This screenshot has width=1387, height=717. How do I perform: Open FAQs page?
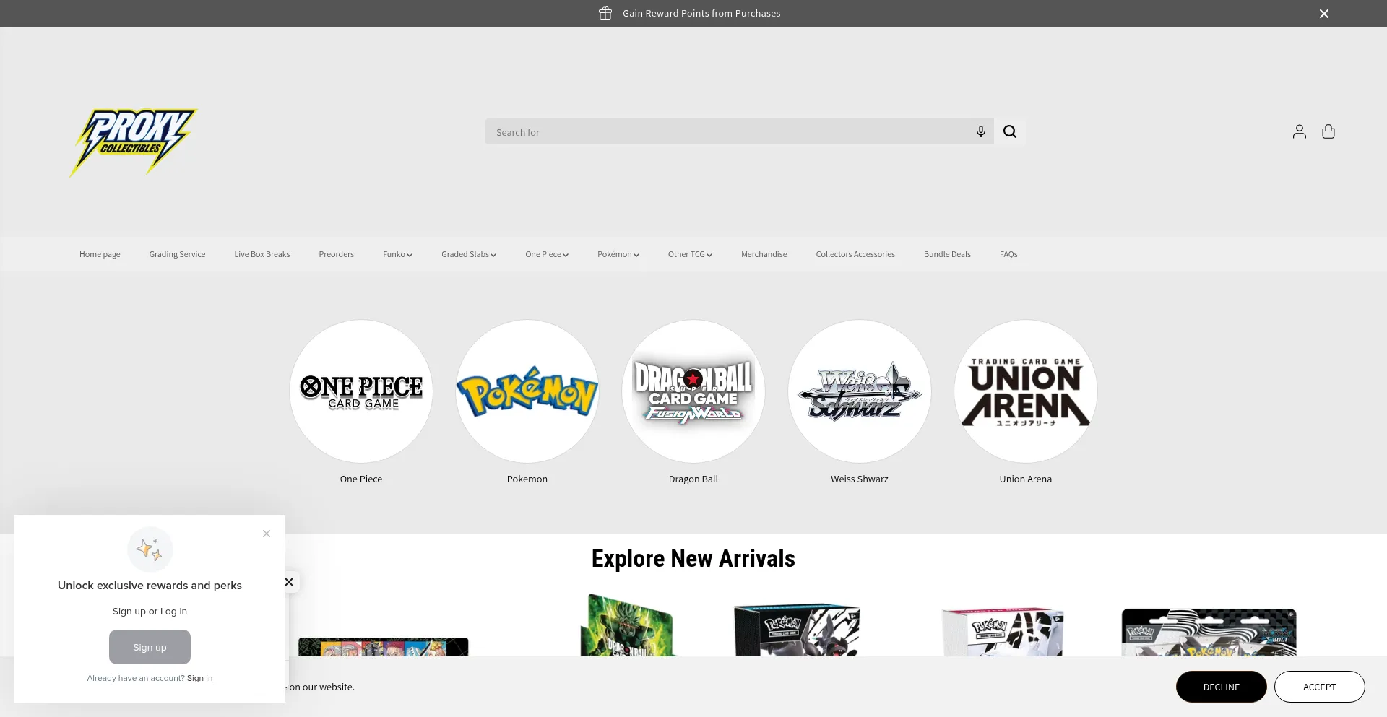pyautogui.click(x=1008, y=254)
